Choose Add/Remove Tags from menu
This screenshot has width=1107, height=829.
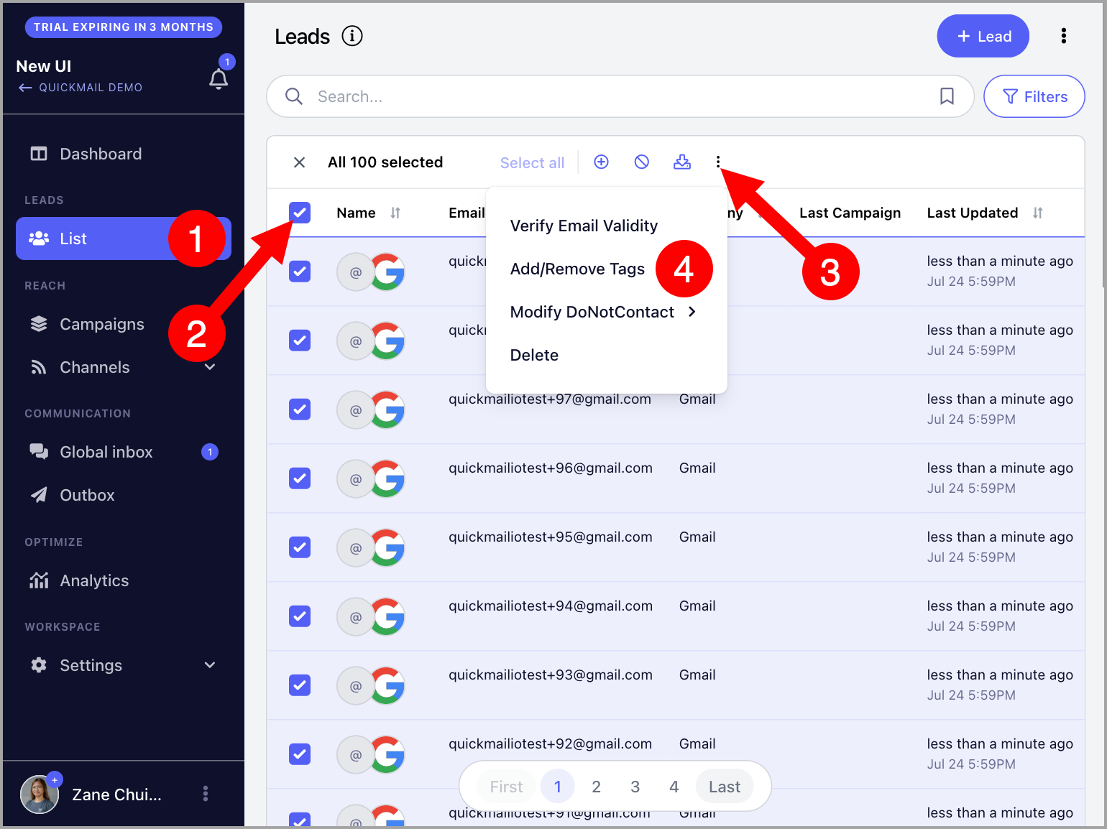pyautogui.click(x=577, y=269)
